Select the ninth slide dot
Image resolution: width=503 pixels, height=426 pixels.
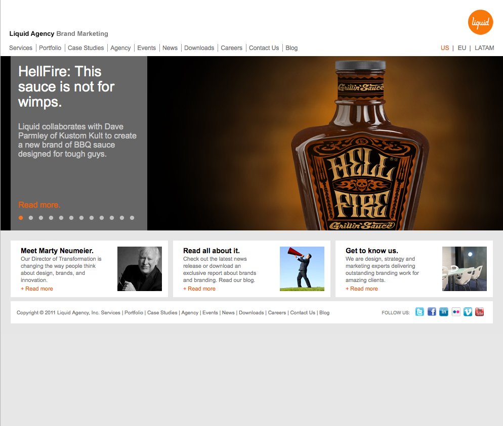[x=102, y=218]
